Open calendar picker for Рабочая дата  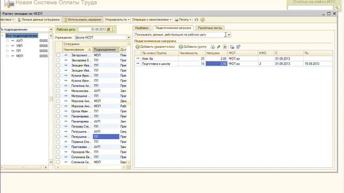click(x=109, y=29)
